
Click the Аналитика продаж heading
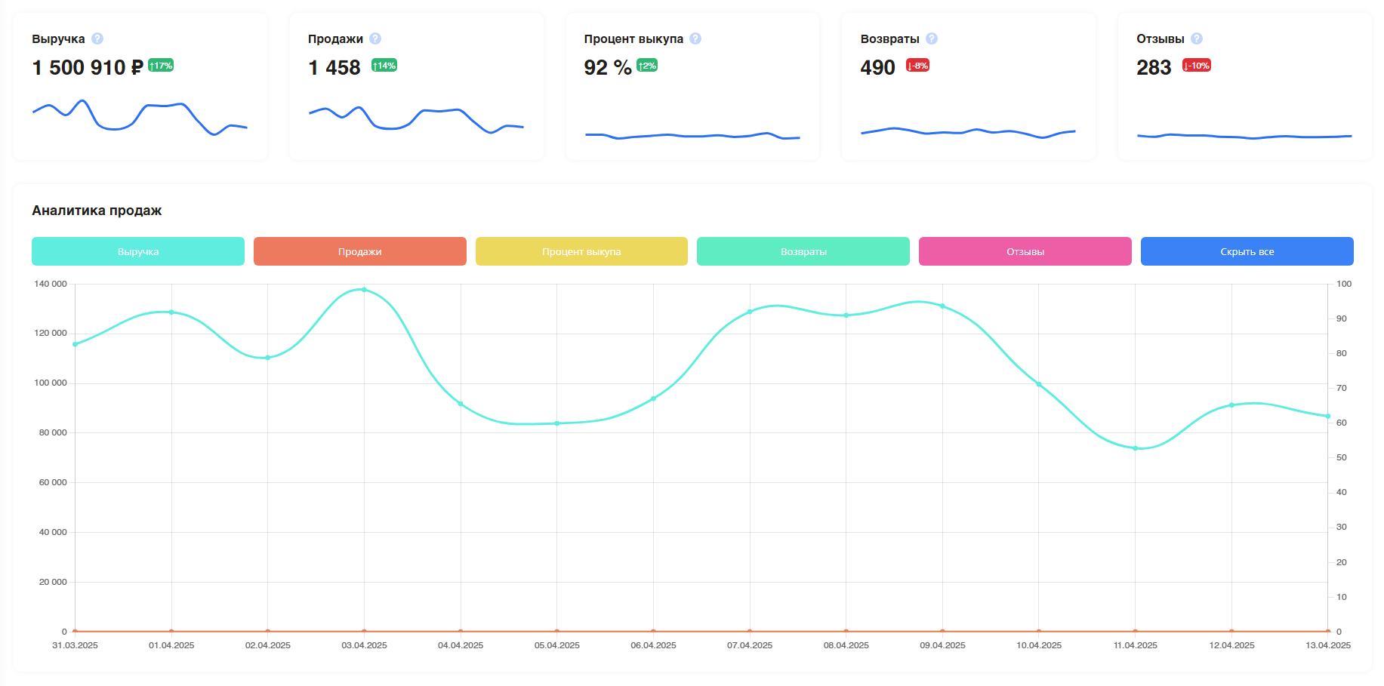click(97, 211)
